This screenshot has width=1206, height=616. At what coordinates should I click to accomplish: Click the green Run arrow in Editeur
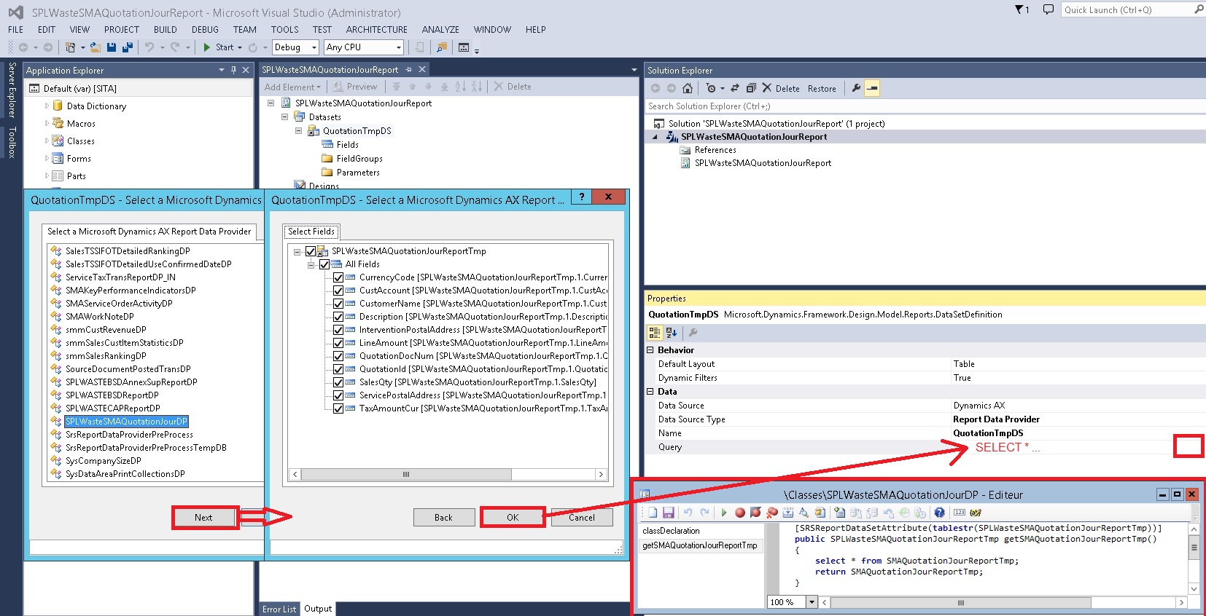(x=724, y=513)
